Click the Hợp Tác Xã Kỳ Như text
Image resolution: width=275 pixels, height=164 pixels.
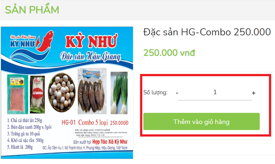click(110, 142)
